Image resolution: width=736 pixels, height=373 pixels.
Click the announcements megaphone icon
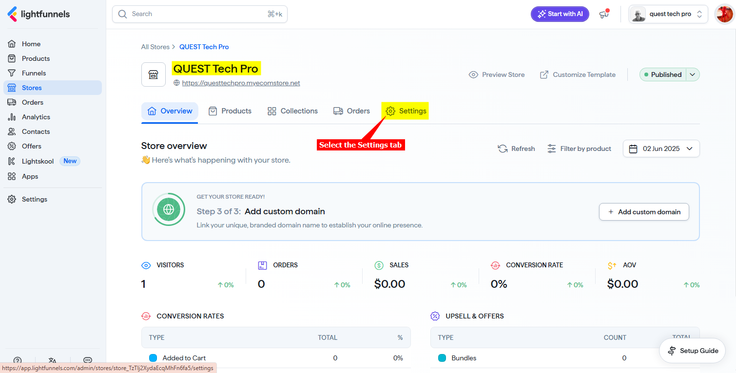pos(604,14)
